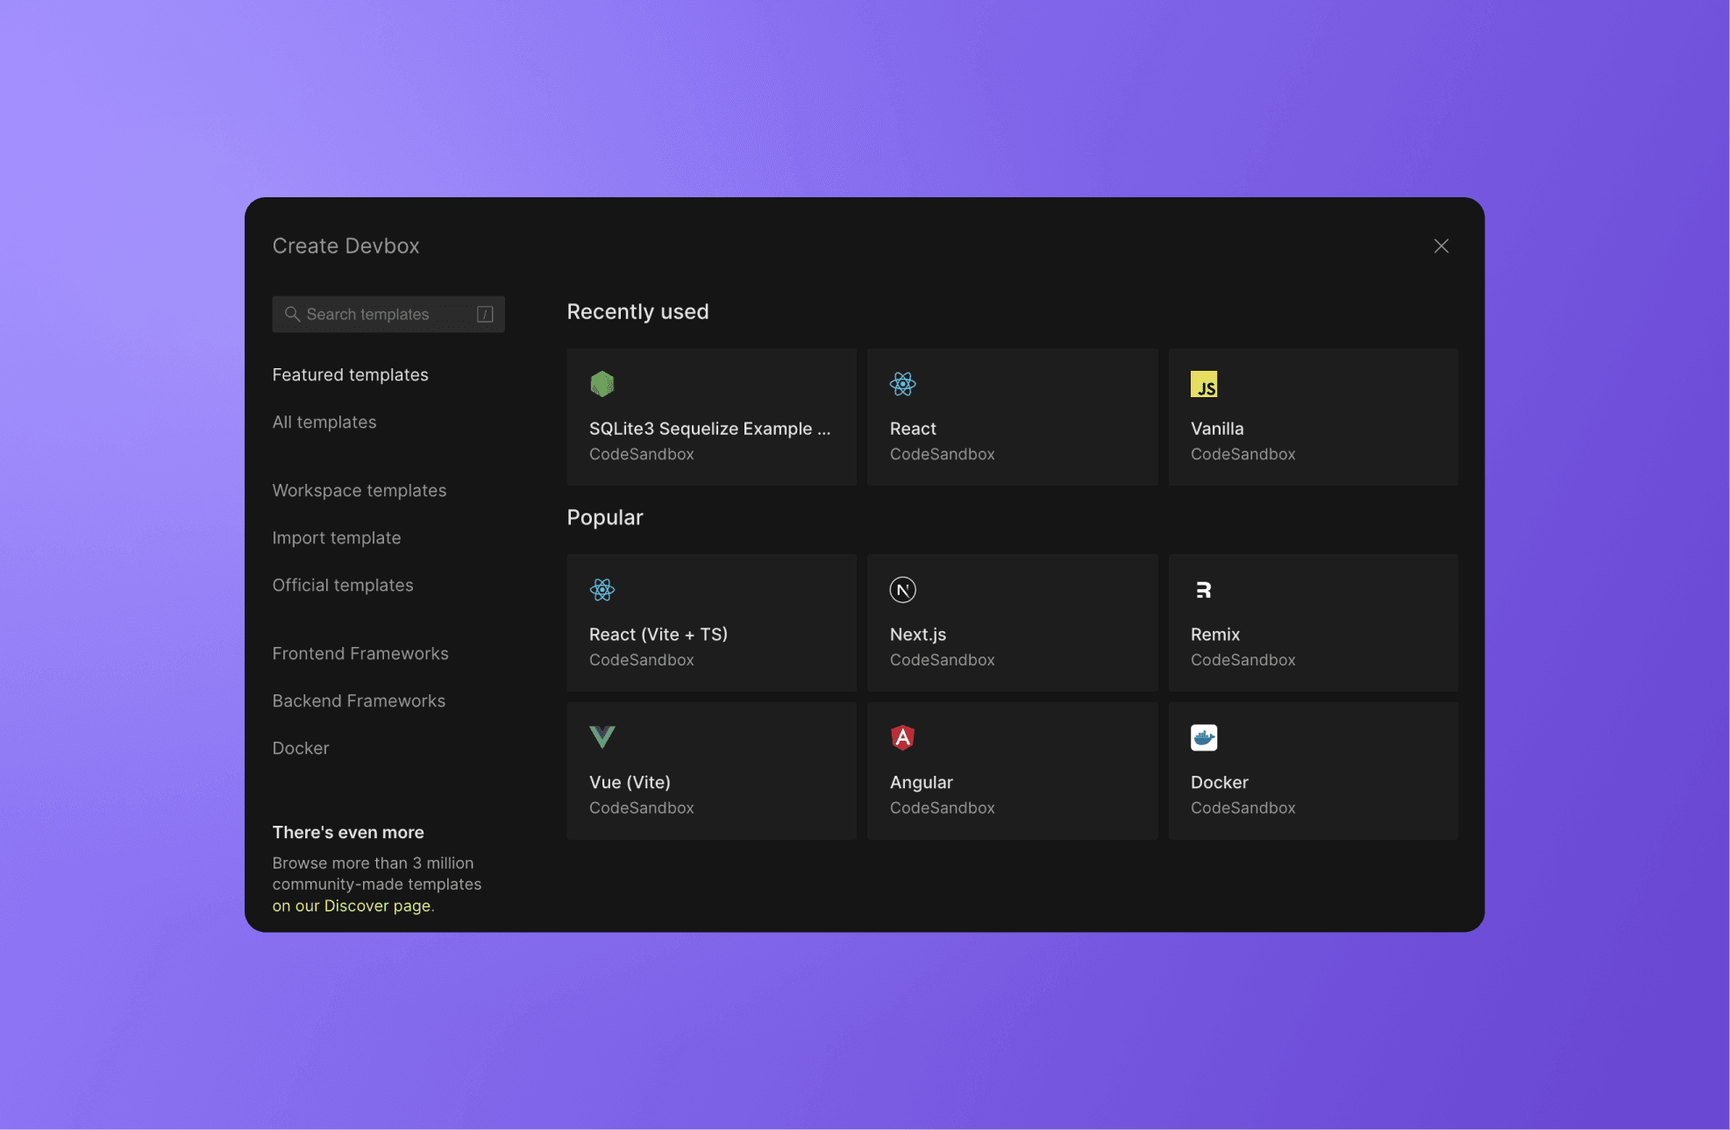Open the Official templates section
Viewport: 1730px width, 1130px height.
pos(343,585)
